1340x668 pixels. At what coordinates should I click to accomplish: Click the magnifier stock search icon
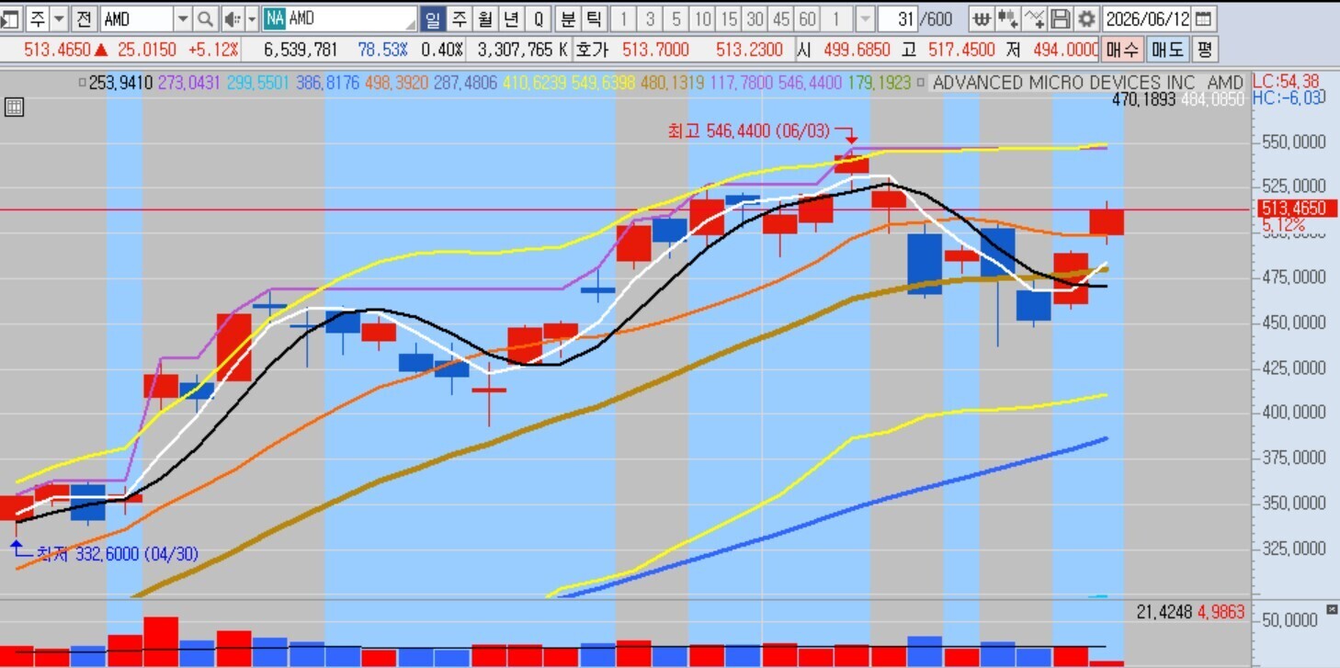tap(206, 18)
